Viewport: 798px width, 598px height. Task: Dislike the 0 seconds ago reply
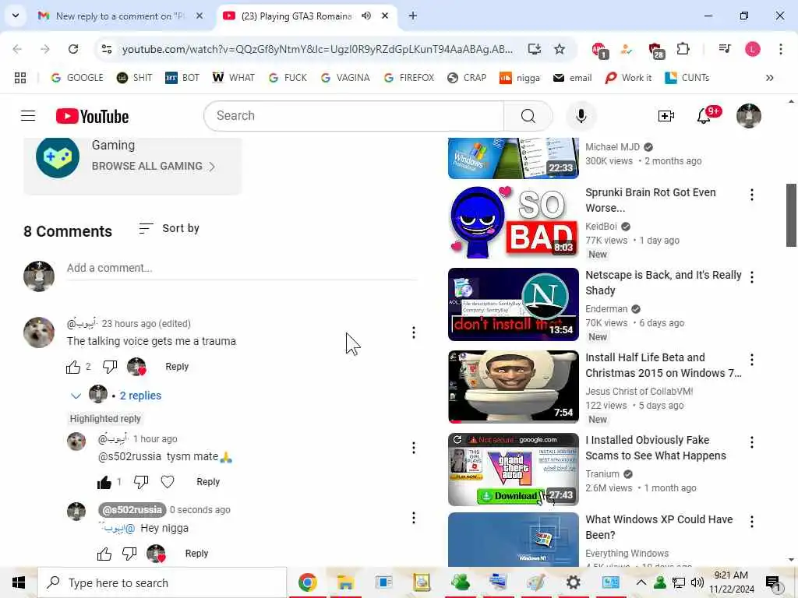[x=129, y=554]
